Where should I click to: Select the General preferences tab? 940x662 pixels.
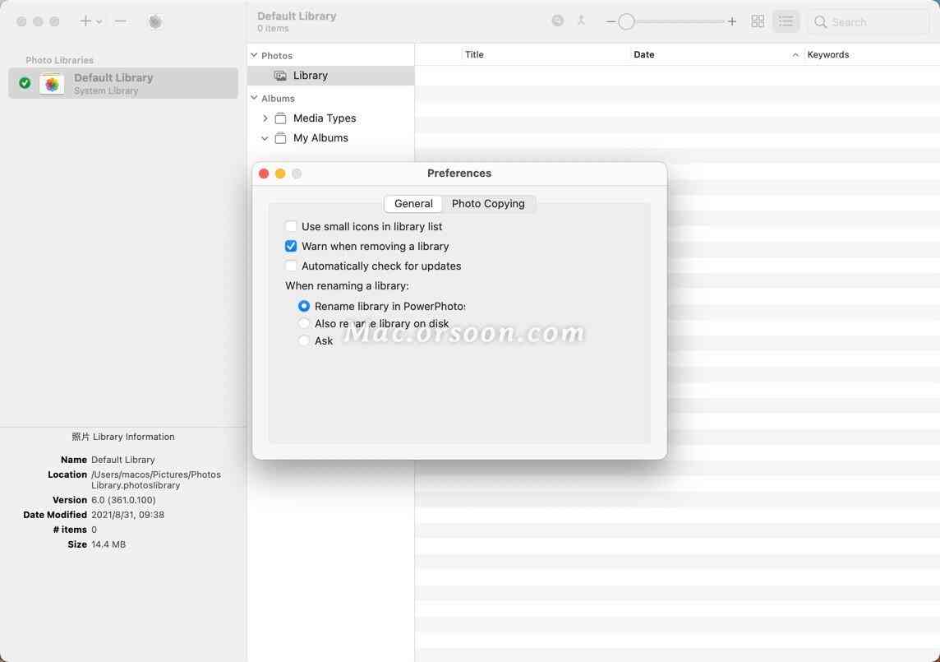point(413,203)
